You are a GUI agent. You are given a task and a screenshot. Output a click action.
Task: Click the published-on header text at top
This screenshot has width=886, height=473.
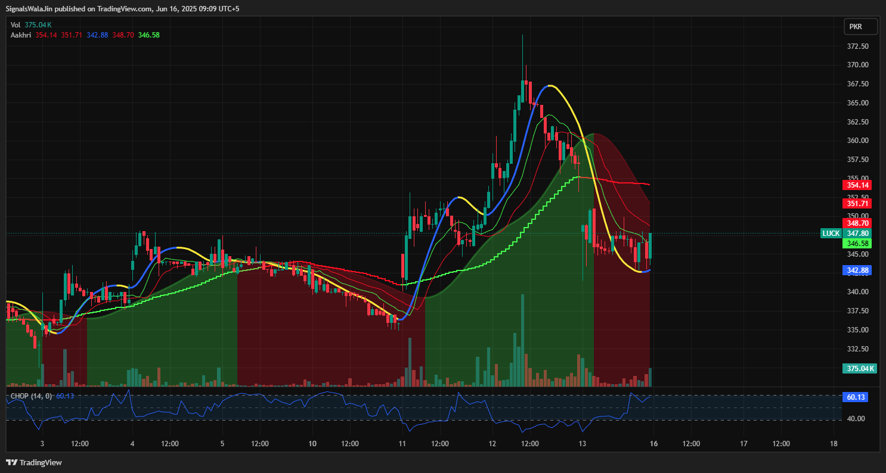123,9
